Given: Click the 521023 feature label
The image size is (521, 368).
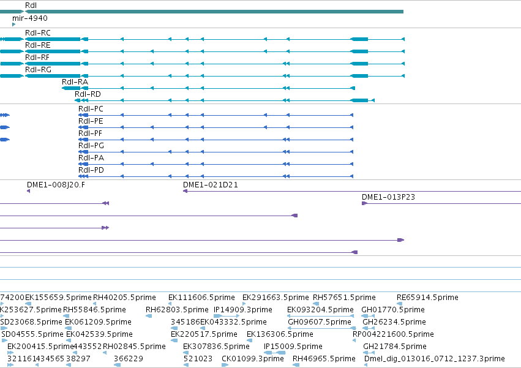Looking at the screenshot, I should click(198, 359).
